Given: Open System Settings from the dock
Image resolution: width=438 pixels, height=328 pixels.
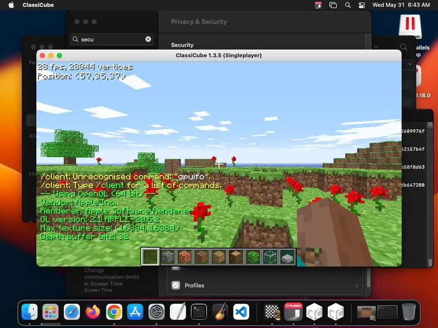Looking at the screenshot, I should (157, 311).
